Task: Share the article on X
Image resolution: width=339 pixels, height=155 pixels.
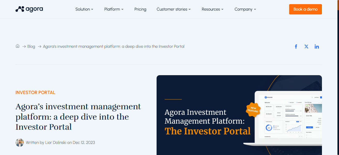Action: pos(306,47)
